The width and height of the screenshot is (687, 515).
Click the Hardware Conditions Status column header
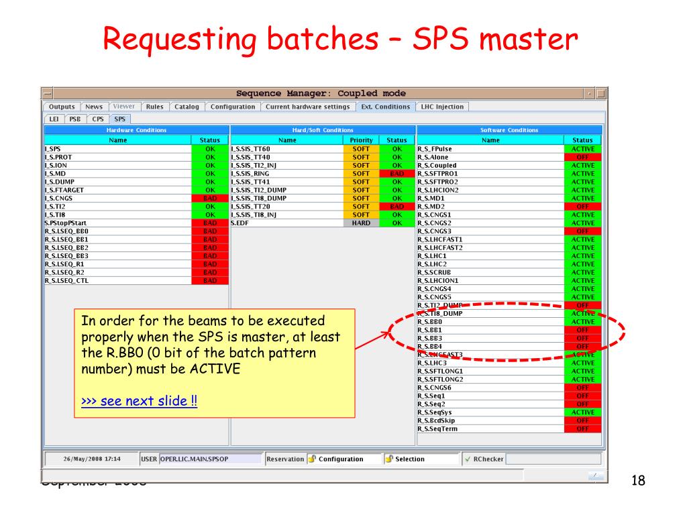point(210,140)
